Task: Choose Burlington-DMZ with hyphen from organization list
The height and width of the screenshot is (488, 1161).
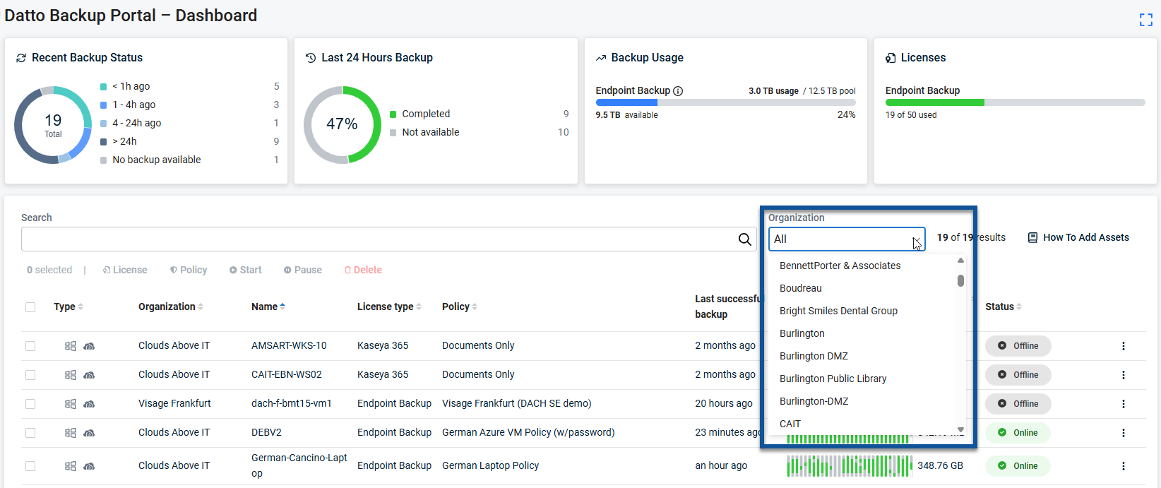Action: (814, 401)
